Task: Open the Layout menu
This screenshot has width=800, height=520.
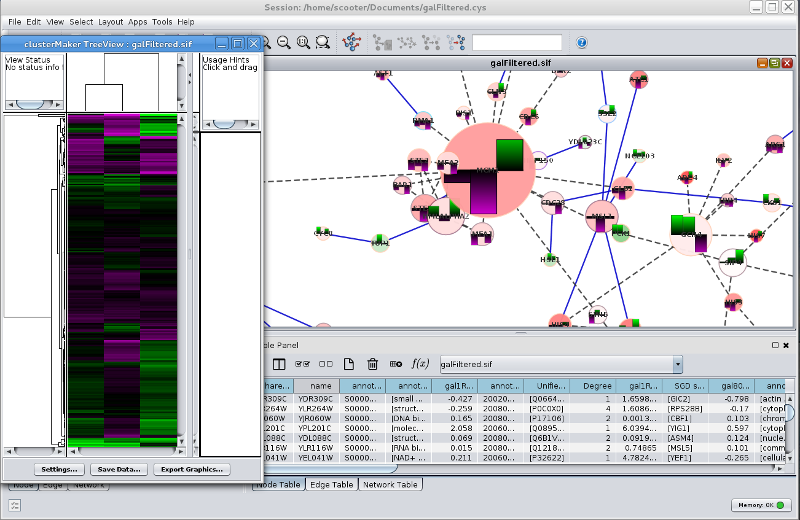Action: pos(111,21)
